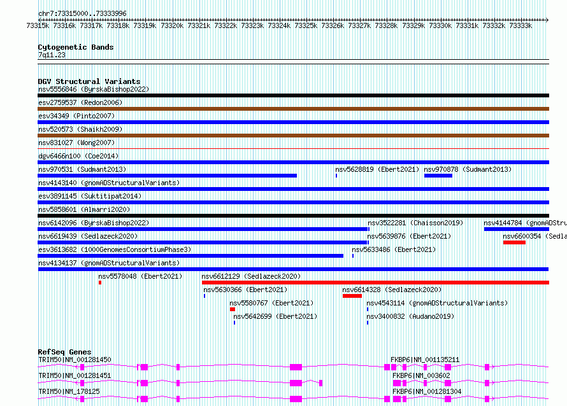Click the 73333k ruler position
Viewport: 567px width, 406px height.
pyautogui.click(x=520, y=25)
